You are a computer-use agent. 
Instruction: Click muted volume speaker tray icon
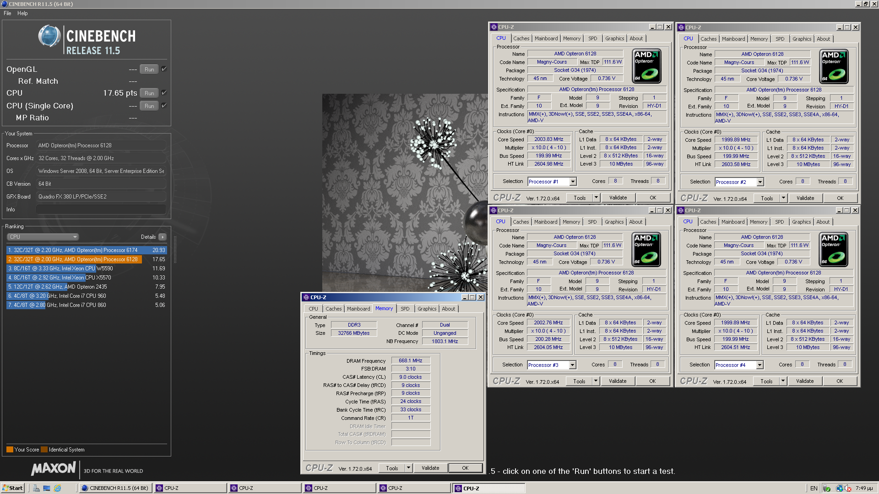[848, 488]
